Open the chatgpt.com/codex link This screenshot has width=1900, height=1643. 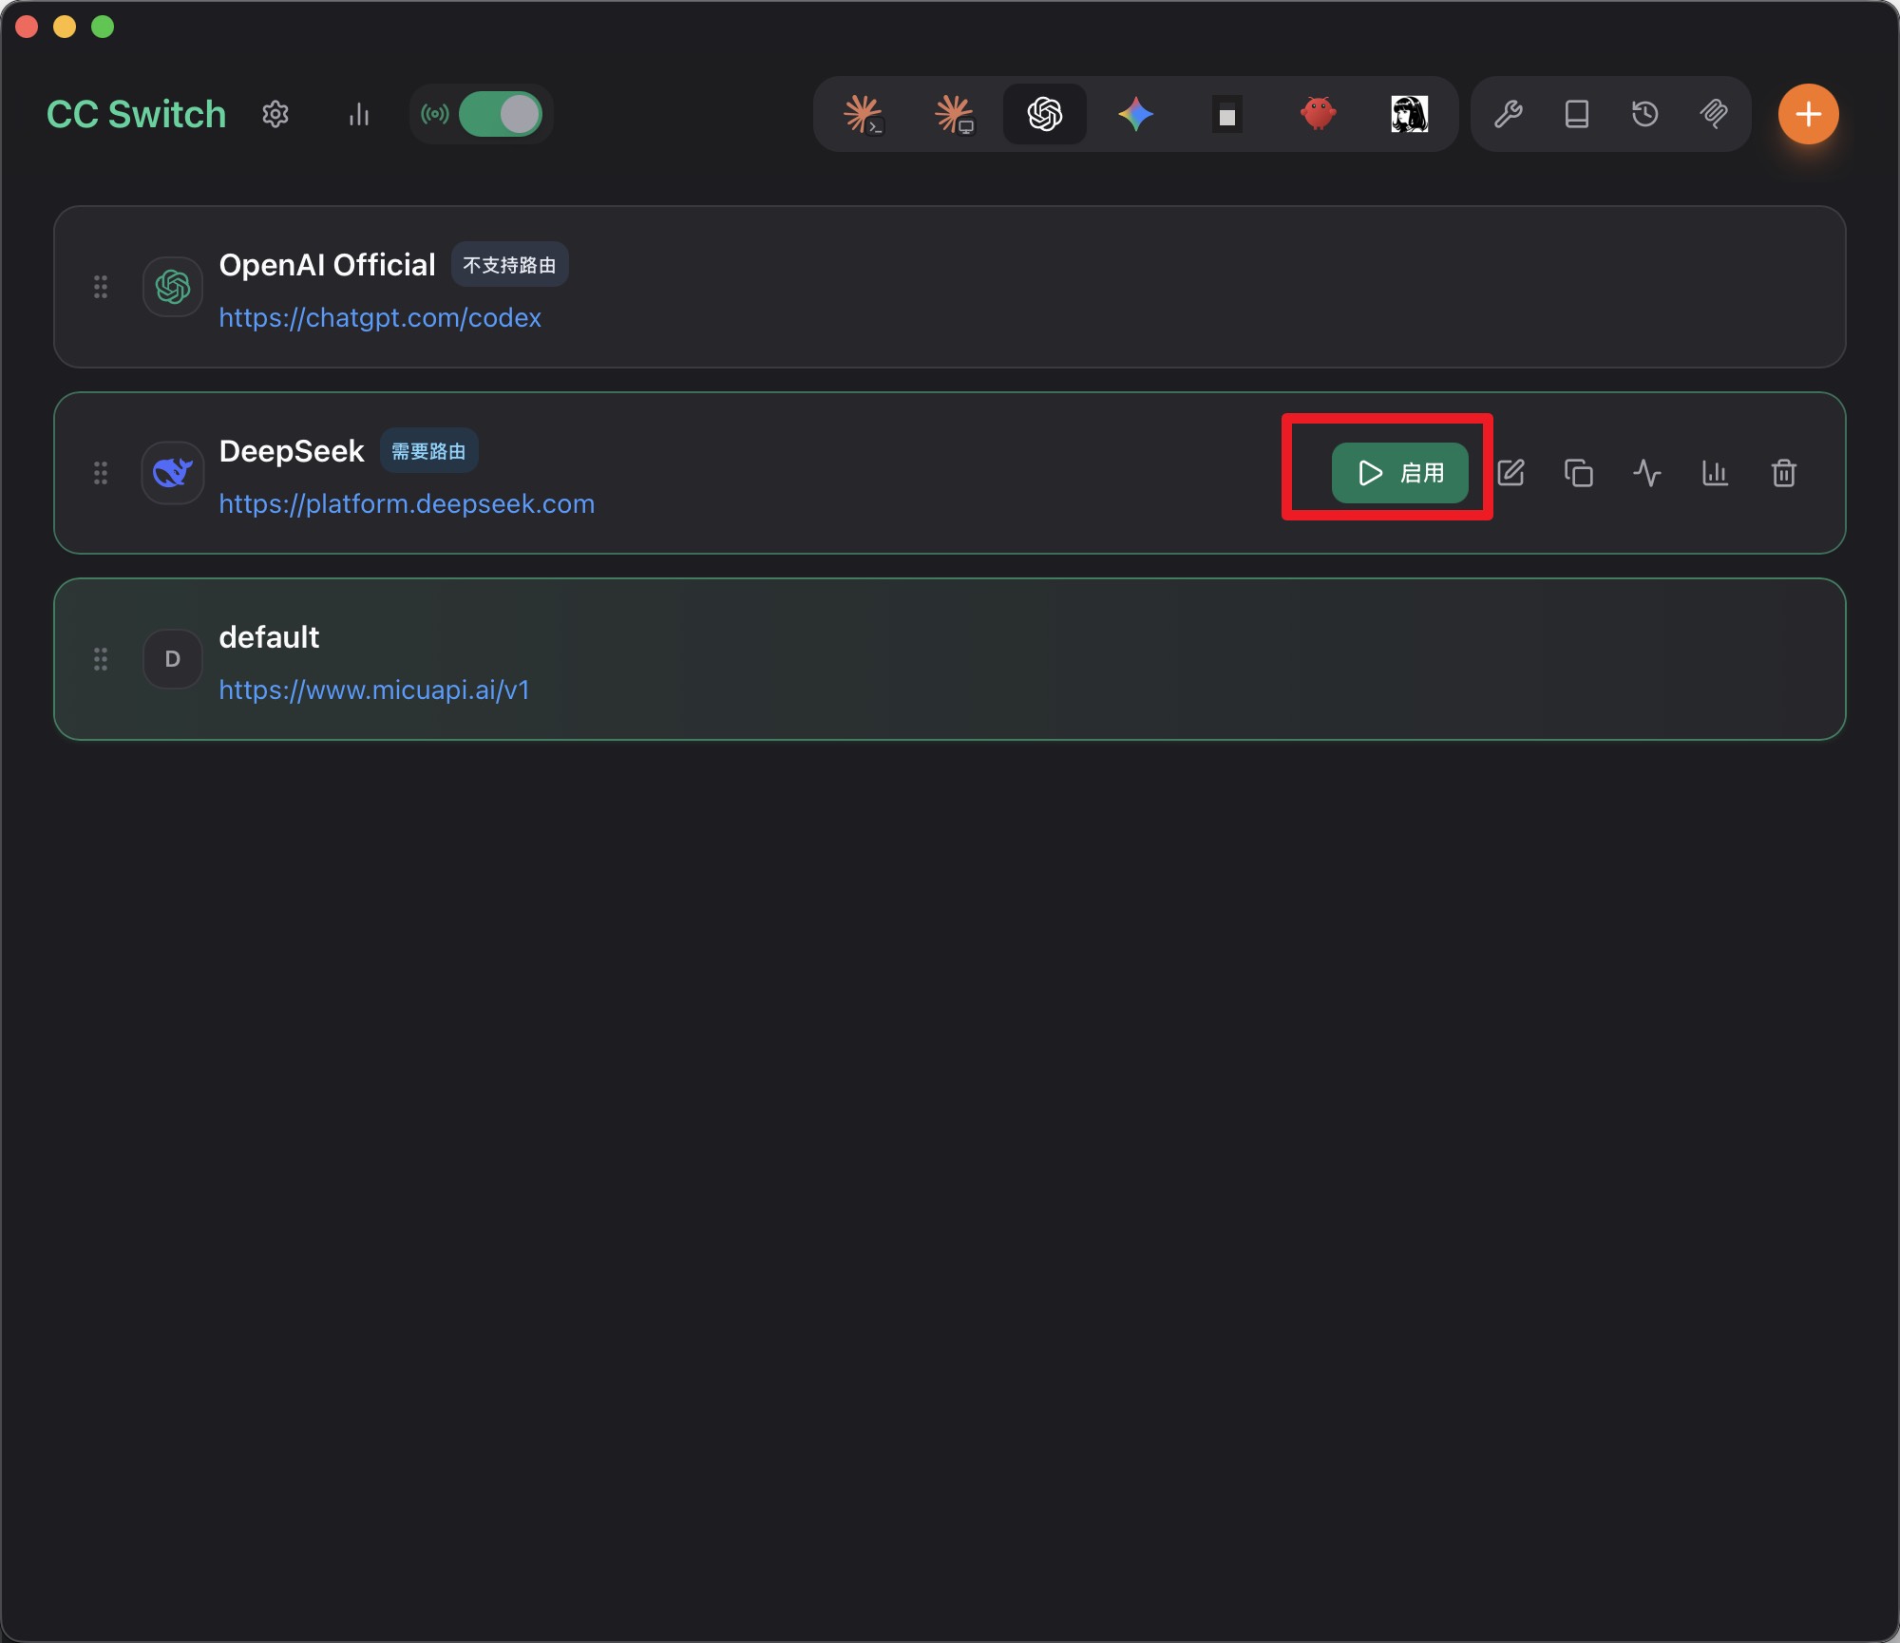click(x=380, y=317)
